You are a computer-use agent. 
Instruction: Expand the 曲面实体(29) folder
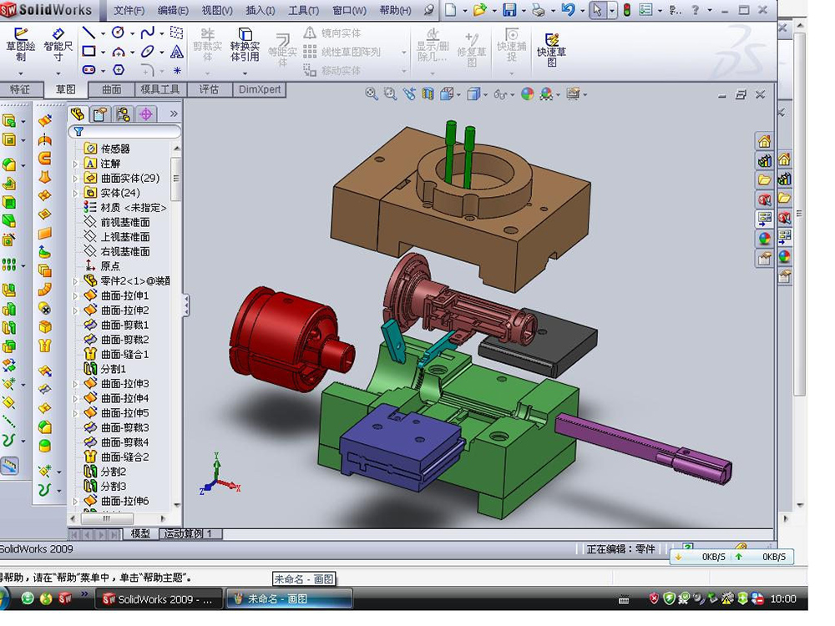click(x=76, y=179)
